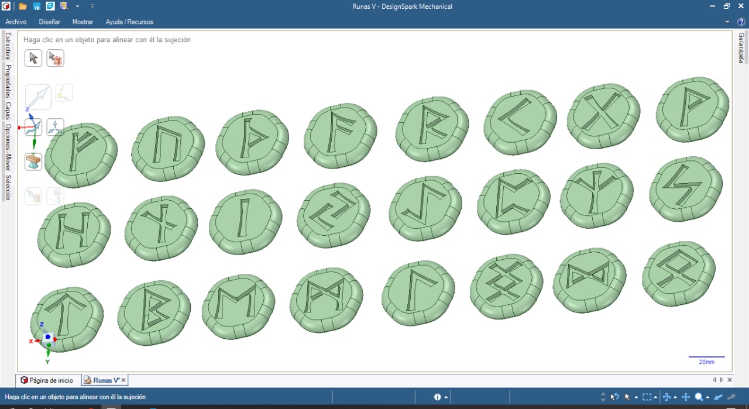
Task: Click the Ayuda / Recursos menu
Action: click(129, 22)
